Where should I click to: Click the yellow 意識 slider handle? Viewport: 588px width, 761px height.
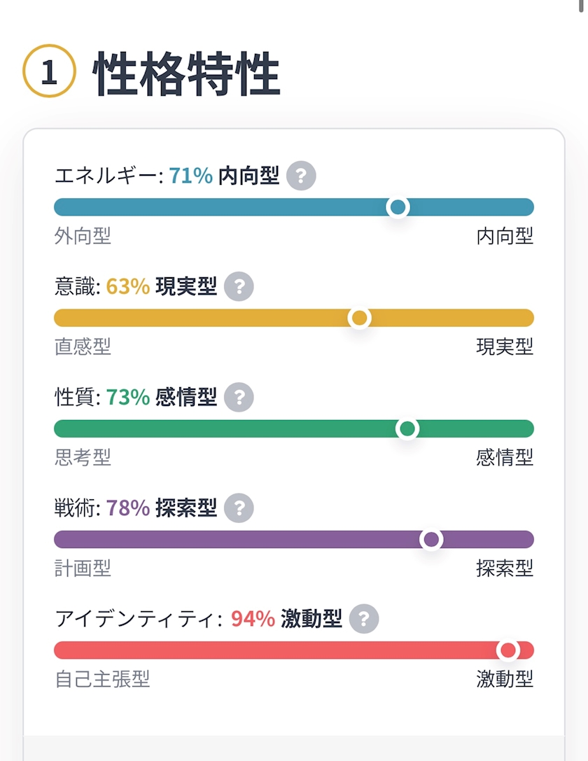pyautogui.click(x=360, y=318)
